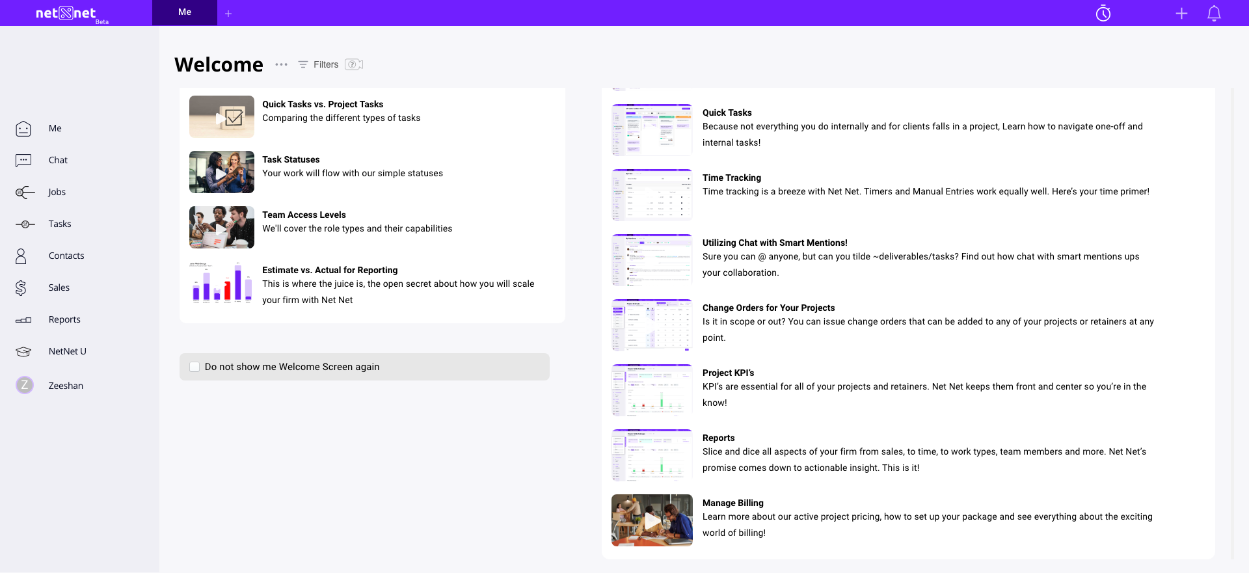The height and width of the screenshot is (573, 1249).
Task: Click the help video icon next to Filters
Action: tap(354, 64)
